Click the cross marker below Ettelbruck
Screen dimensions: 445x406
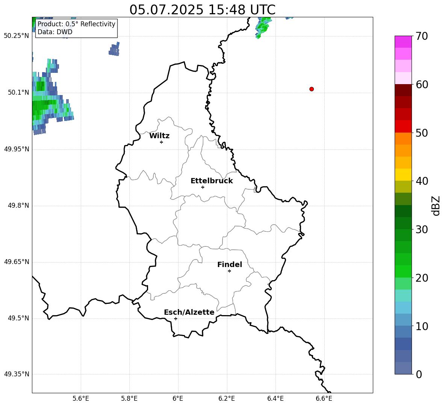(x=203, y=187)
